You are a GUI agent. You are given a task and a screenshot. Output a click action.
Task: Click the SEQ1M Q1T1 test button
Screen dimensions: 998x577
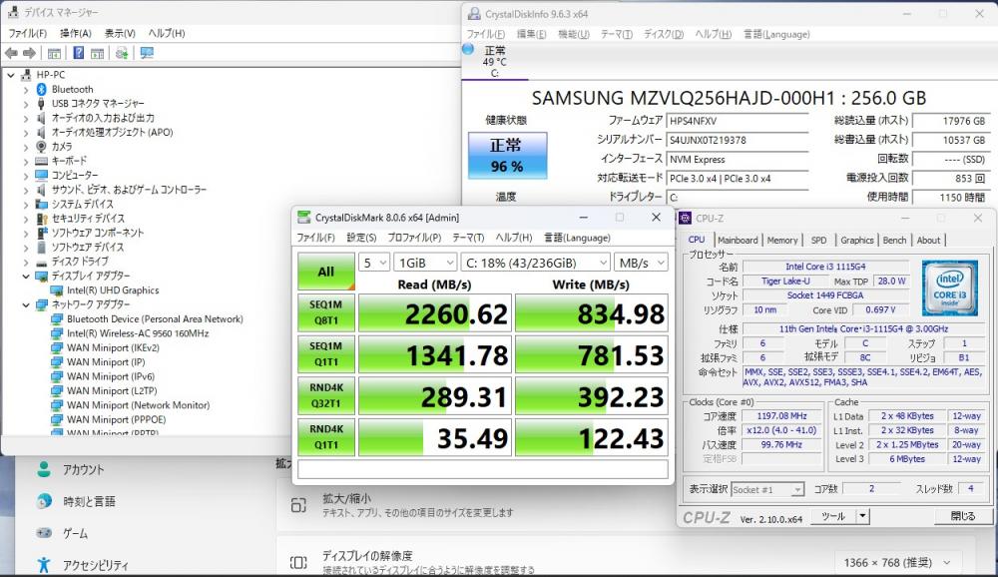pyautogui.click(x=326, y=354)
